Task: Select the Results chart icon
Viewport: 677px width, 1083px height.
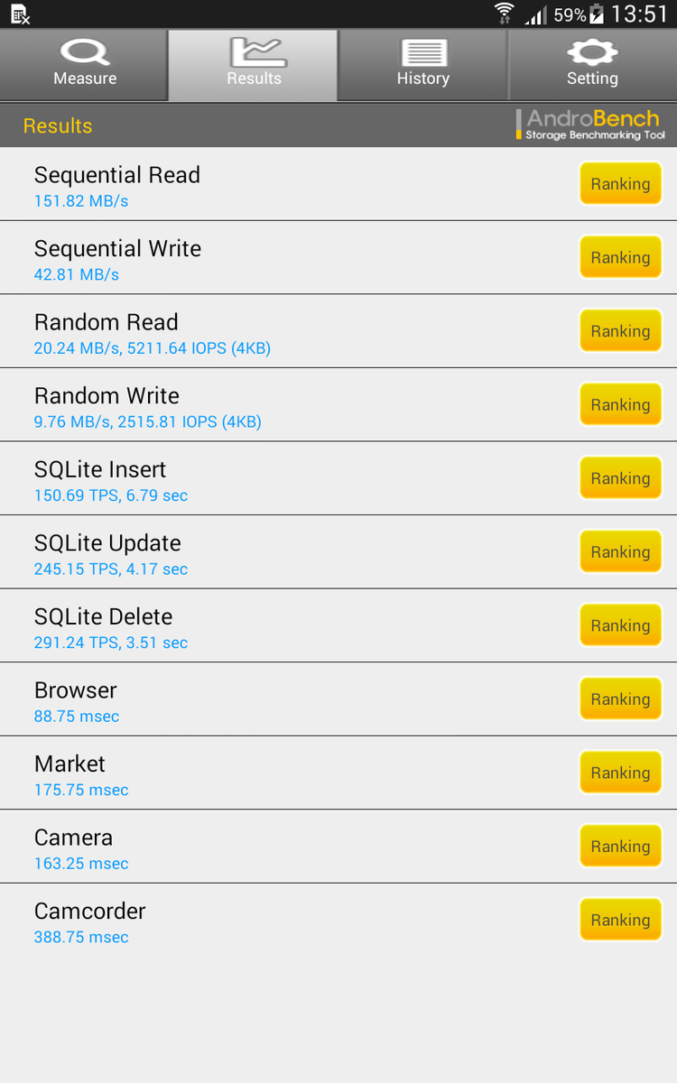Action: pyautogui.click(x=254, y=51)
